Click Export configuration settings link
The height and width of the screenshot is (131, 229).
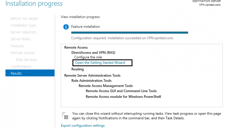pyautogui.click(x=82, y=126)
